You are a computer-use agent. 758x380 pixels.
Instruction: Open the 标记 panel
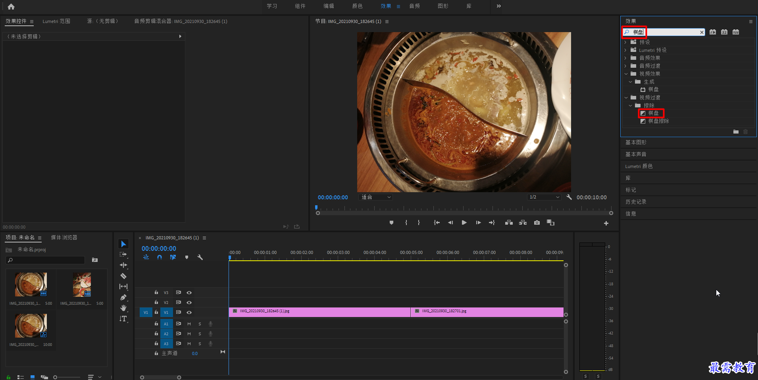[631, 190]
